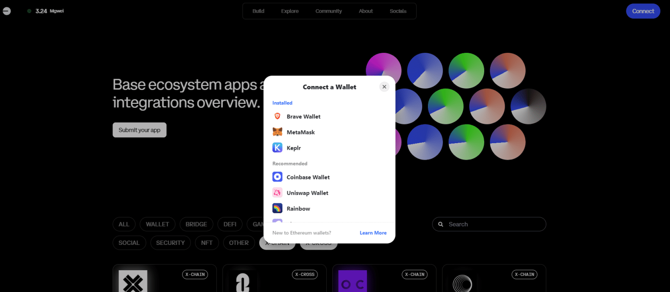Choose Coinbase Wallet label
Viewport: 670px width, 292px height.
coord(308,177)
